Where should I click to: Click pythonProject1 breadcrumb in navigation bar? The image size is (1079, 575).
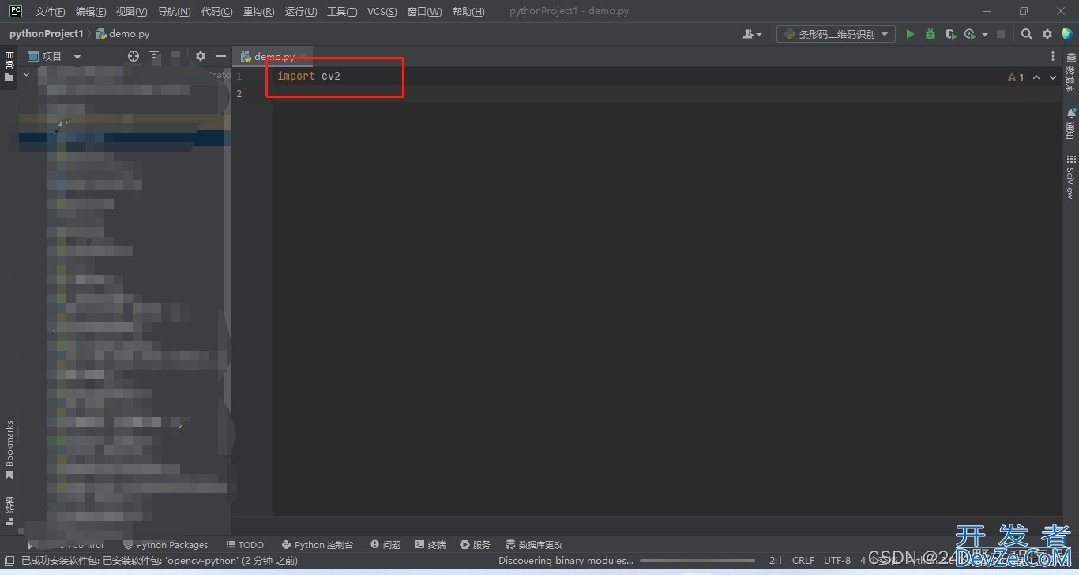coord(46,34)
